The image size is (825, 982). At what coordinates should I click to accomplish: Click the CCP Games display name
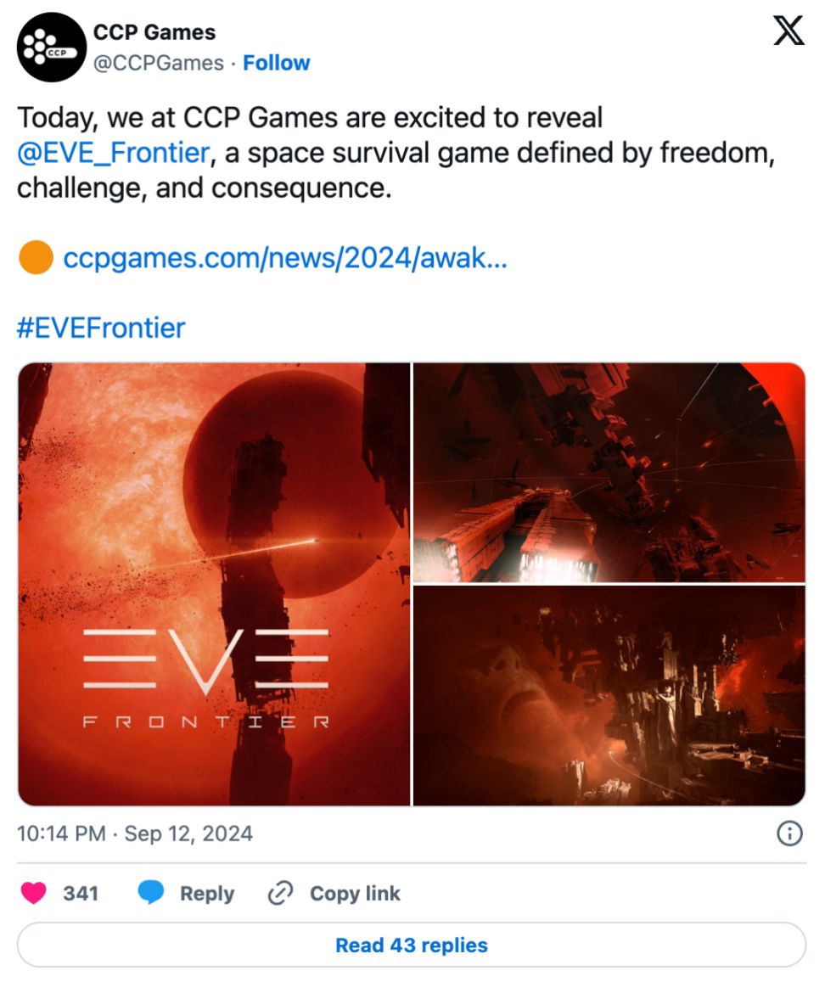coord(154,32)
